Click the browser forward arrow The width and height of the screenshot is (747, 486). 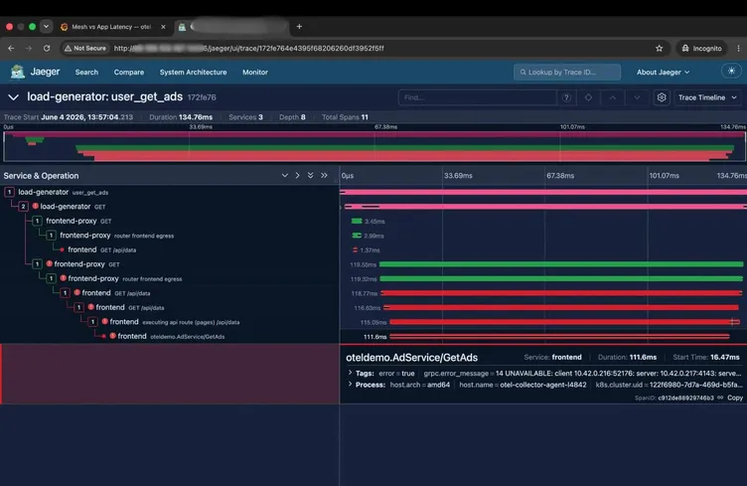[x=29, y=48]
